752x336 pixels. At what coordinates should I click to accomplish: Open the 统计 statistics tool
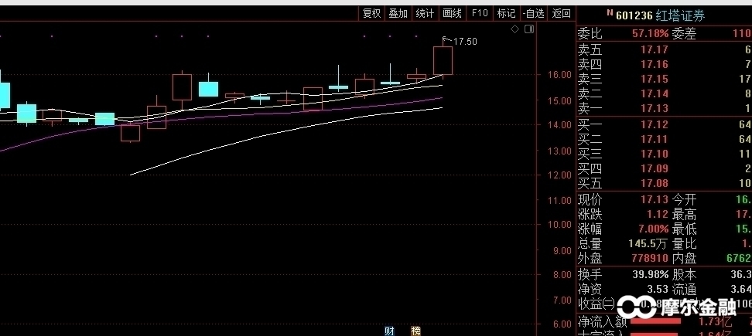click(425, 13)
